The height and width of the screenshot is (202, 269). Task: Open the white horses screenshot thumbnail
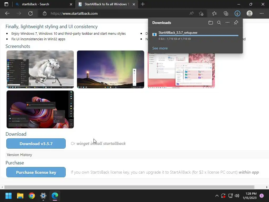(x=40, y=69)
